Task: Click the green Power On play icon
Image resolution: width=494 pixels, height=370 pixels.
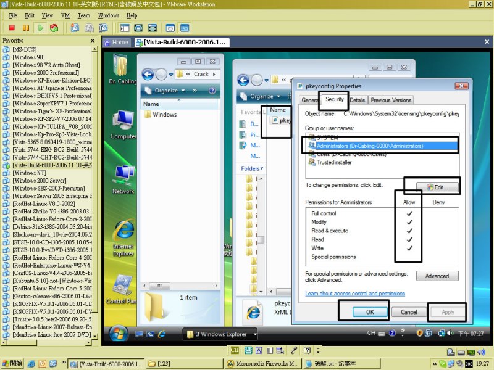Action: point(40,28)
